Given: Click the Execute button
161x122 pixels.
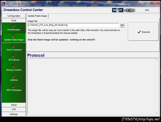Looking at the screenshot, I should coord(143,32).
